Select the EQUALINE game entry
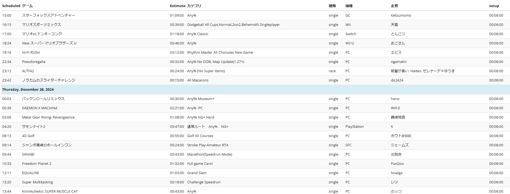 [x=31, y=173]
